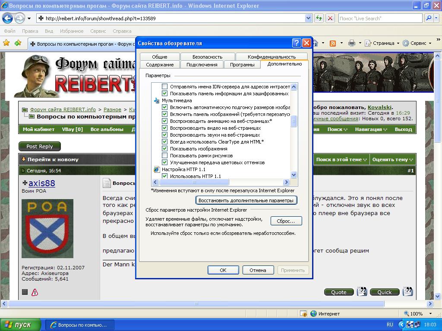Click the tray expand arrow icon
The width and height of the screenshot is (442, 331).
tap(401, 325)
